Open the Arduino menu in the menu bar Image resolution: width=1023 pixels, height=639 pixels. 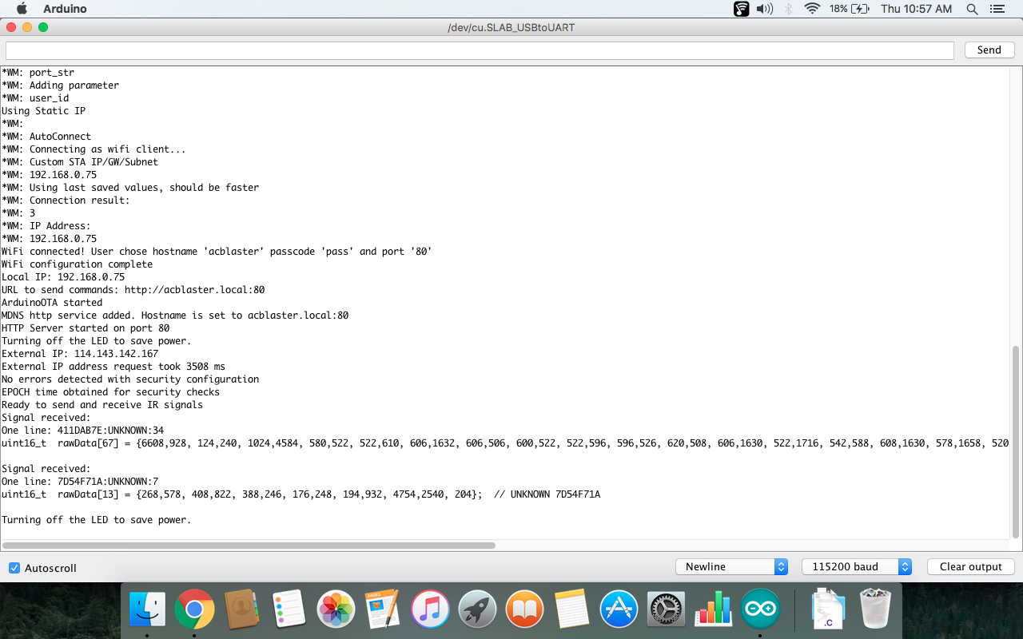point(64,9)
